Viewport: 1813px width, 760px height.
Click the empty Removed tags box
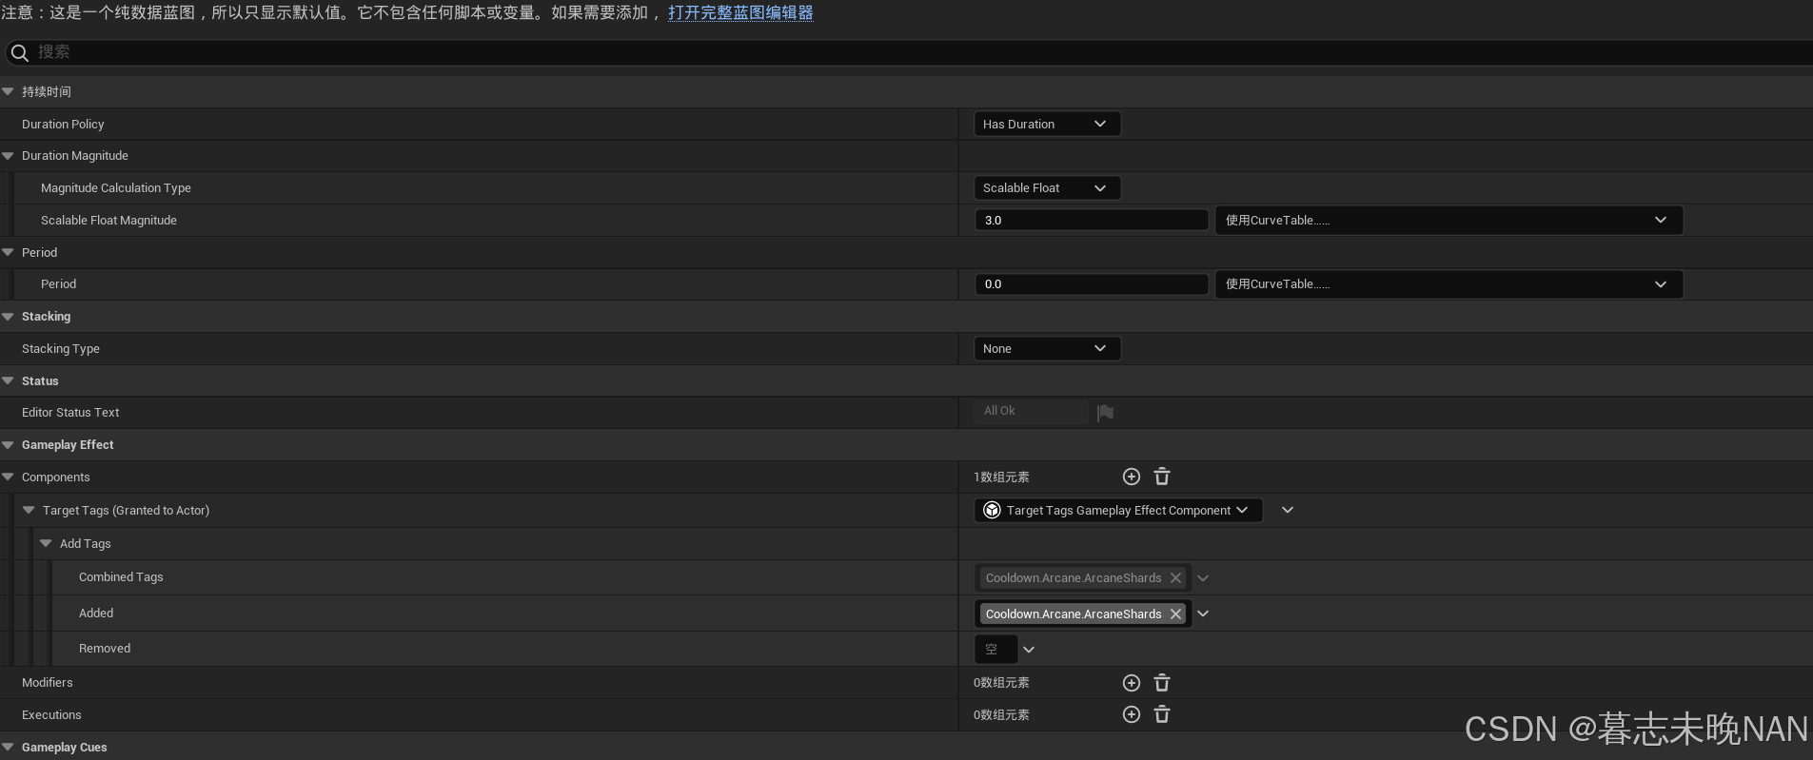(995, 650)
